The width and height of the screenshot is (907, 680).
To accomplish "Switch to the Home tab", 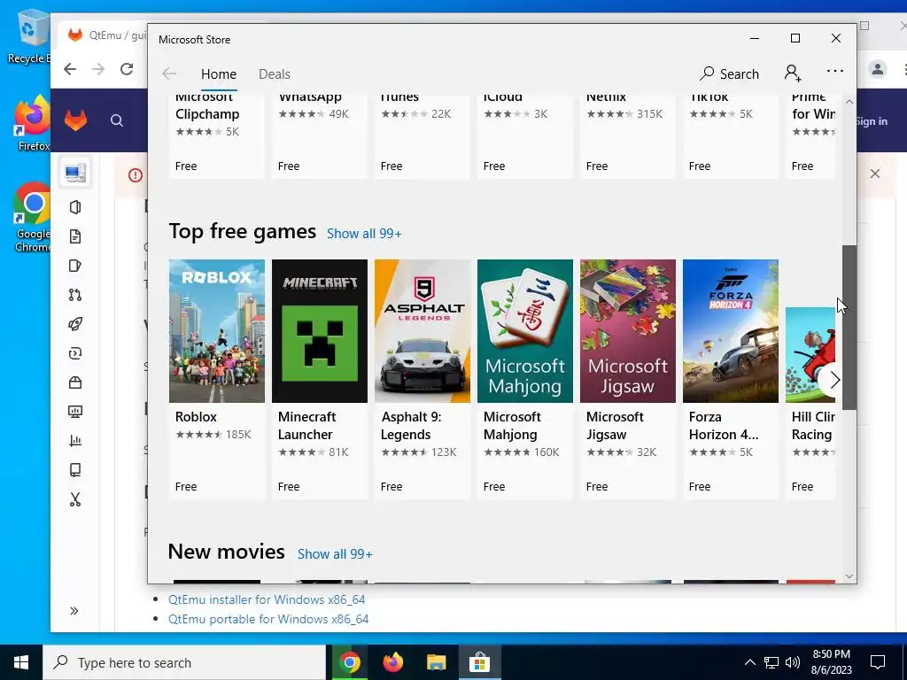I will [219, 74].
